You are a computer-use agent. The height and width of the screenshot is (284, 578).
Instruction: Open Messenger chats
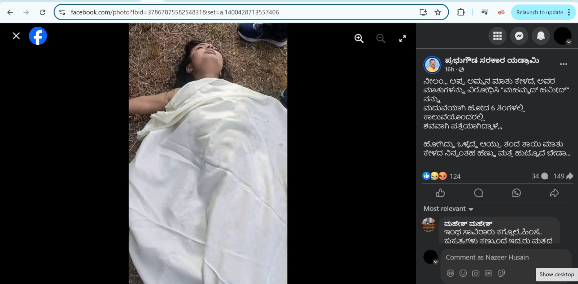click(x=519, y=36)
